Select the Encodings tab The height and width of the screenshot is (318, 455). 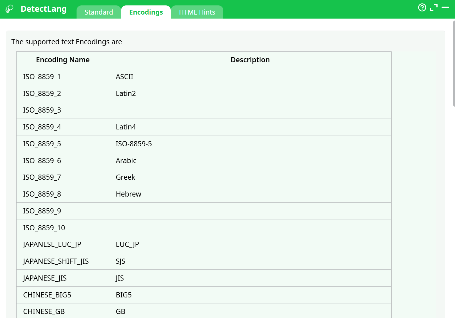click(146, 12)
